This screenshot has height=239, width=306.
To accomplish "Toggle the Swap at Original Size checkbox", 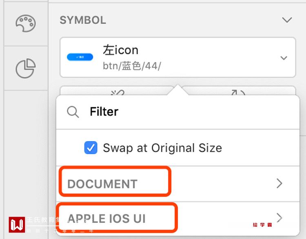I will coord(91,148).
